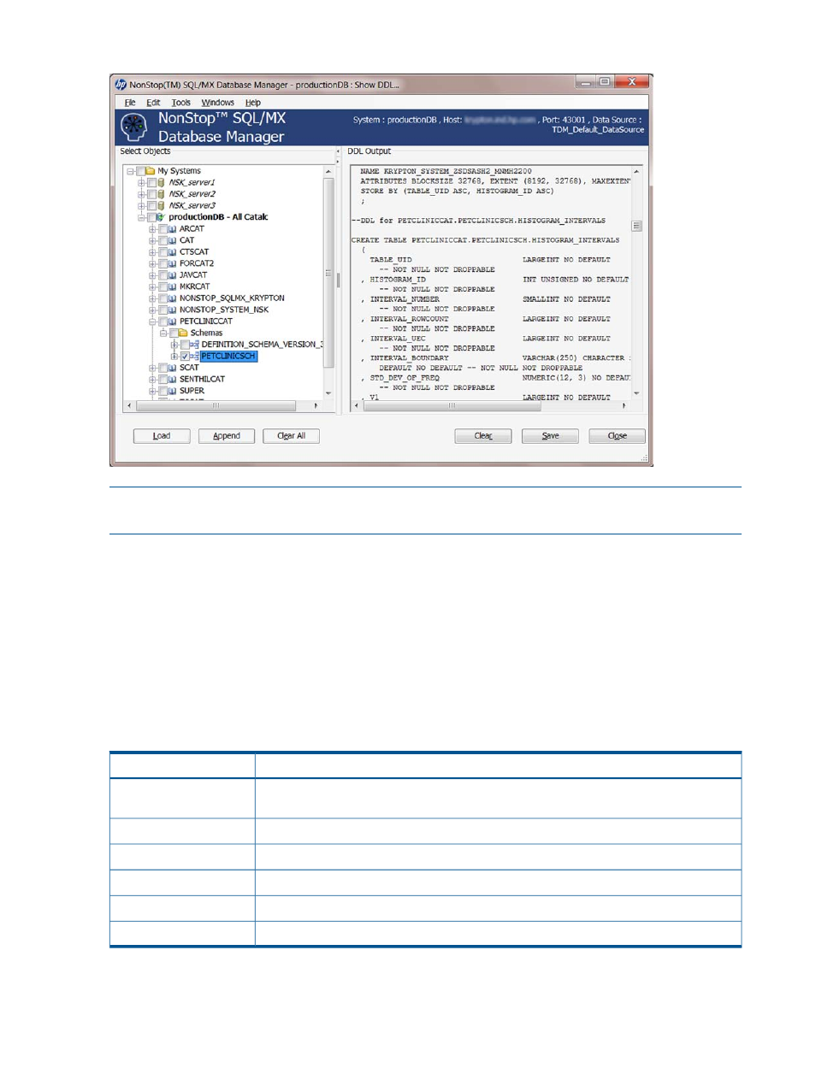Check the NSK_server1 checkbox
The image size is (816, 1086).
151,183
